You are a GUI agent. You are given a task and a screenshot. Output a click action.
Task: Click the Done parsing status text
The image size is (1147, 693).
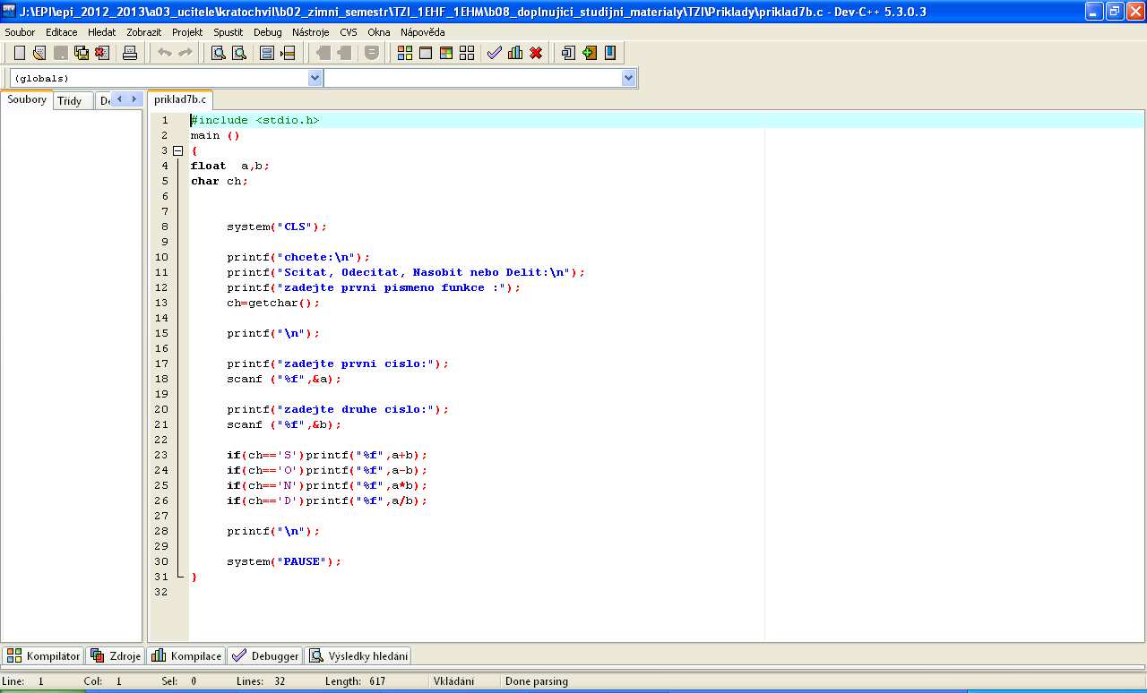537,681
